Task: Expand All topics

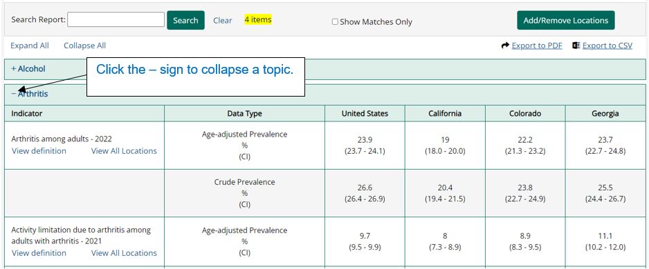Action: 29,46
